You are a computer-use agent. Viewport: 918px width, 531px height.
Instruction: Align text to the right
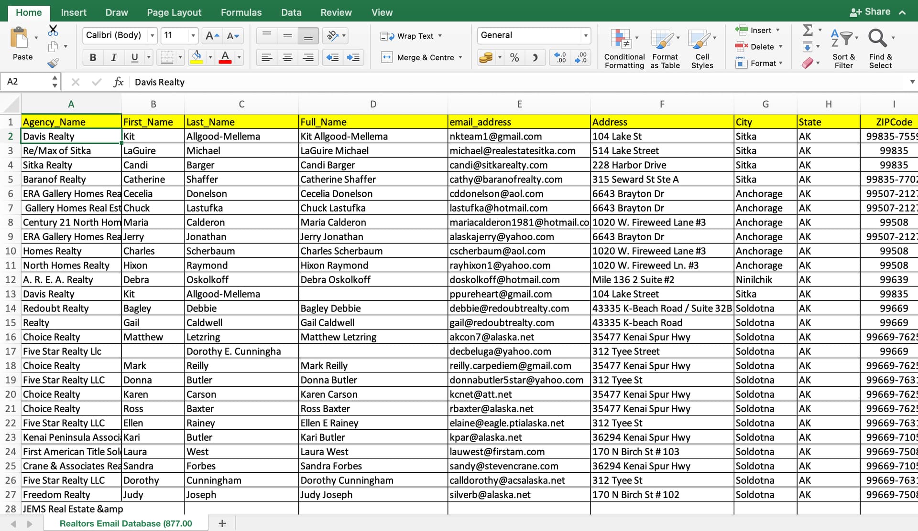tap(308, 58)
